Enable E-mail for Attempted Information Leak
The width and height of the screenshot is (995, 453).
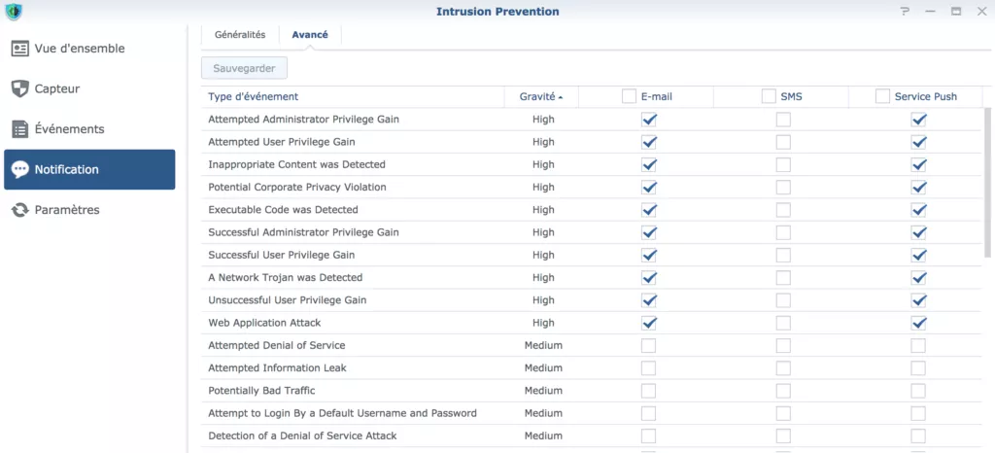coord(648,368)
